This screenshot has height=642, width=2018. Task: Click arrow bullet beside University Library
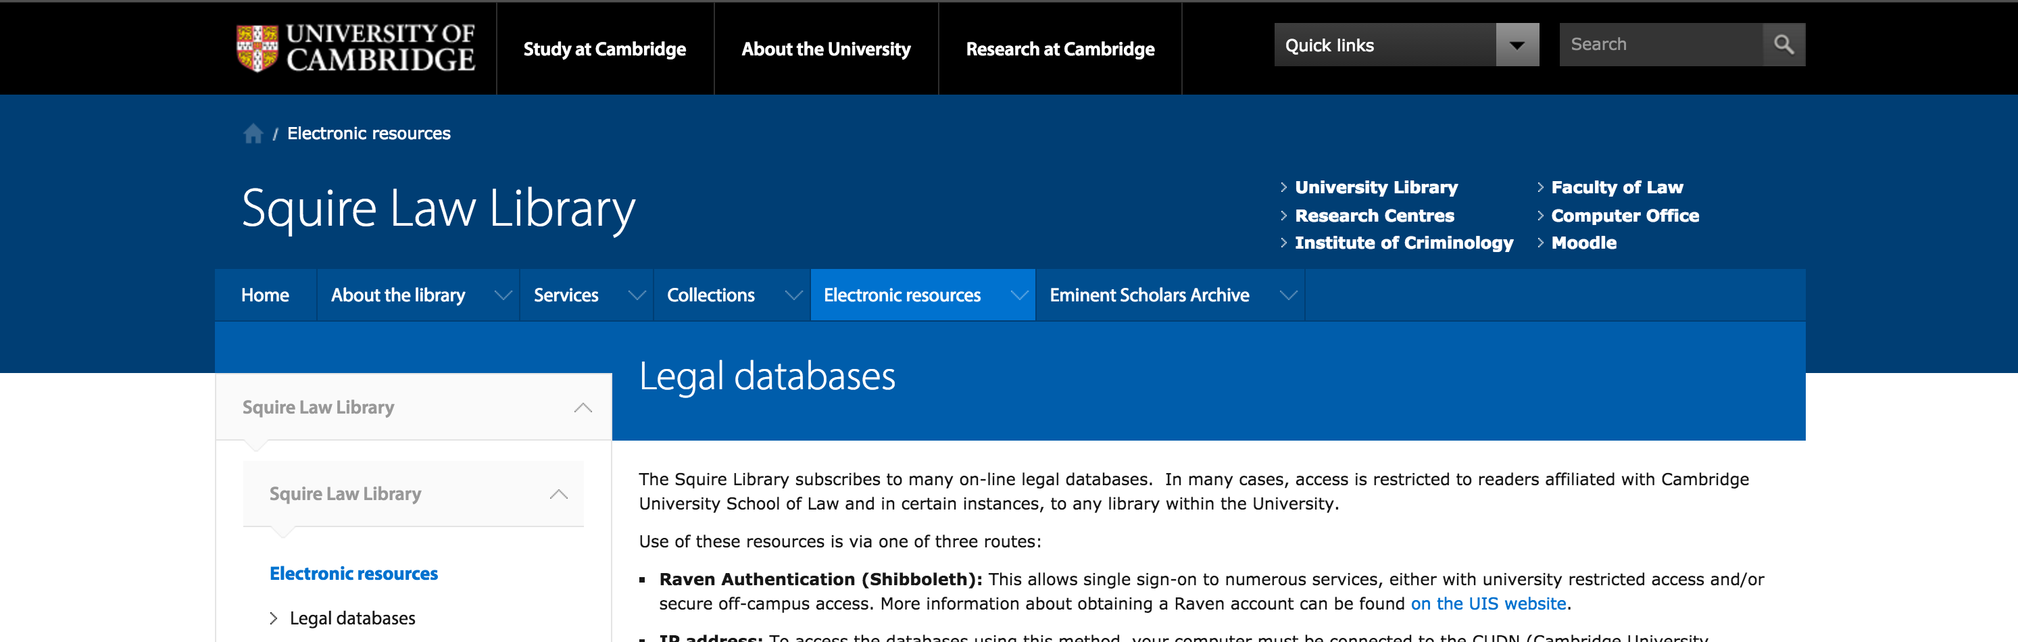[x=1283, y=188]
